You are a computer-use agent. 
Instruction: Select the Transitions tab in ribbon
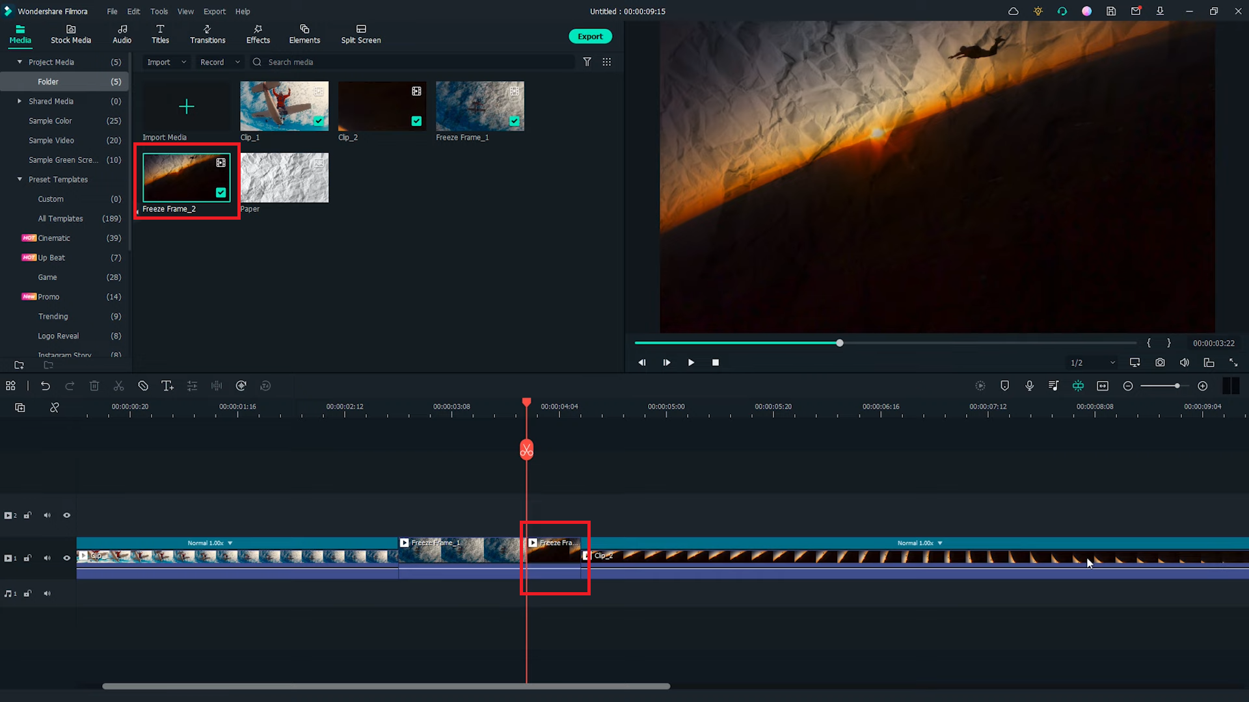pyautogui.click(x=208, y=34)
